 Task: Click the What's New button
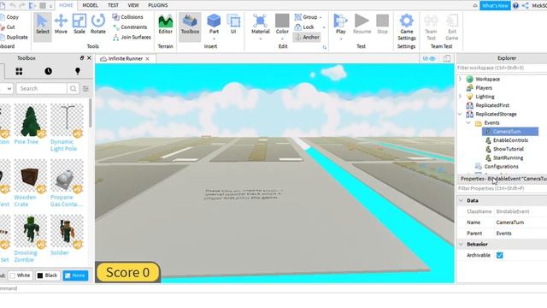[x=495, y=6]
